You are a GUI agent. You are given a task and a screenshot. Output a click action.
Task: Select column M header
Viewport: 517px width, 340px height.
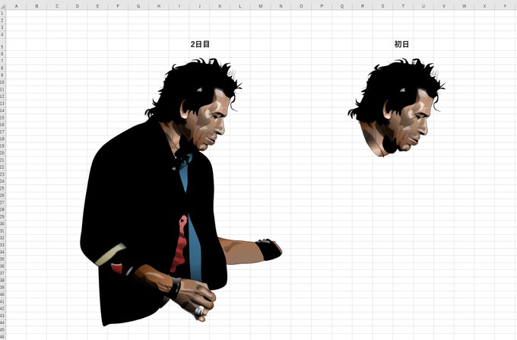[261, 6]
